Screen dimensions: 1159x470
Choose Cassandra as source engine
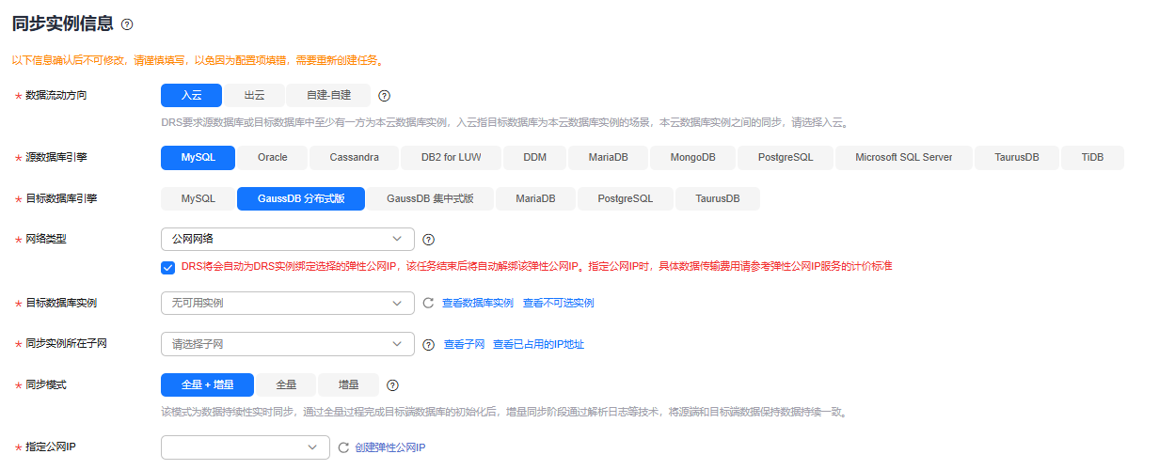click(x=354, y=158)
